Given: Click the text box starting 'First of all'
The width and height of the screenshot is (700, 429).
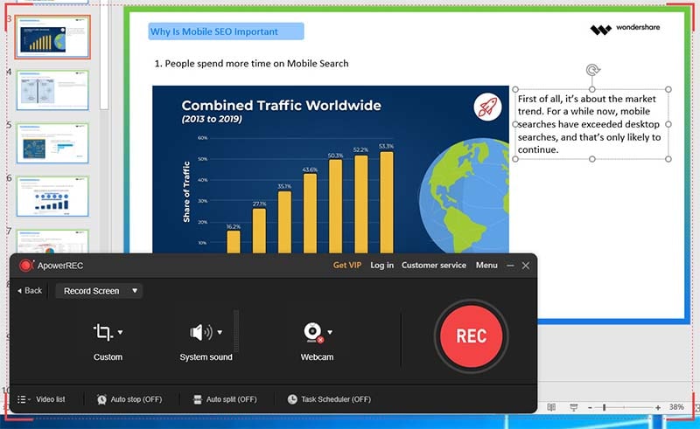Looking at the screenshot, I should 591,124.
